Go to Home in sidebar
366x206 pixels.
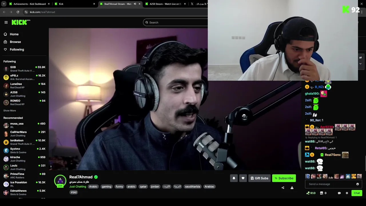pos(14,34)
